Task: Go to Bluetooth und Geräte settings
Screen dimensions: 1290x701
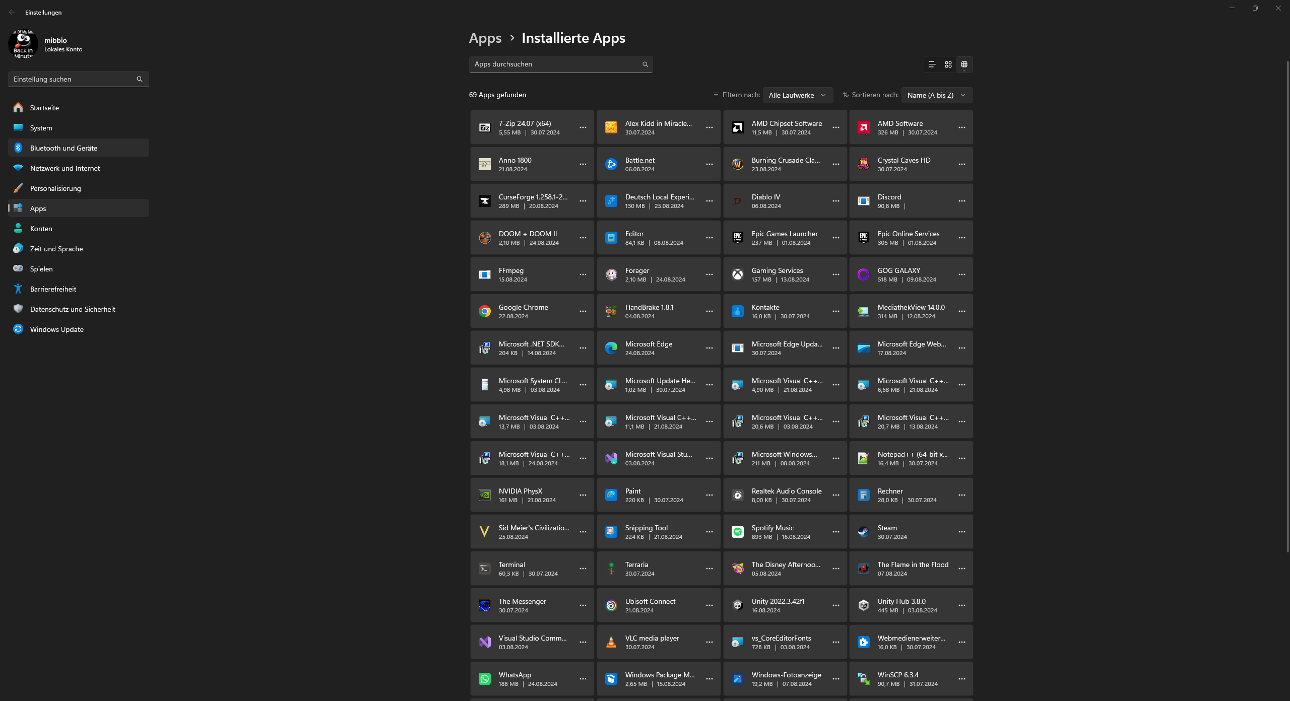Action: (63, 148)
